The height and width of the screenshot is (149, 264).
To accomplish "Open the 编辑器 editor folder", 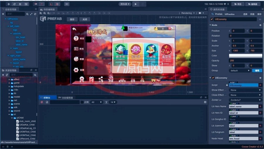I will click(253, 4).
